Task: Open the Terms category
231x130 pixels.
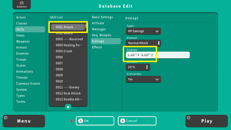Action: pos(21,102)
